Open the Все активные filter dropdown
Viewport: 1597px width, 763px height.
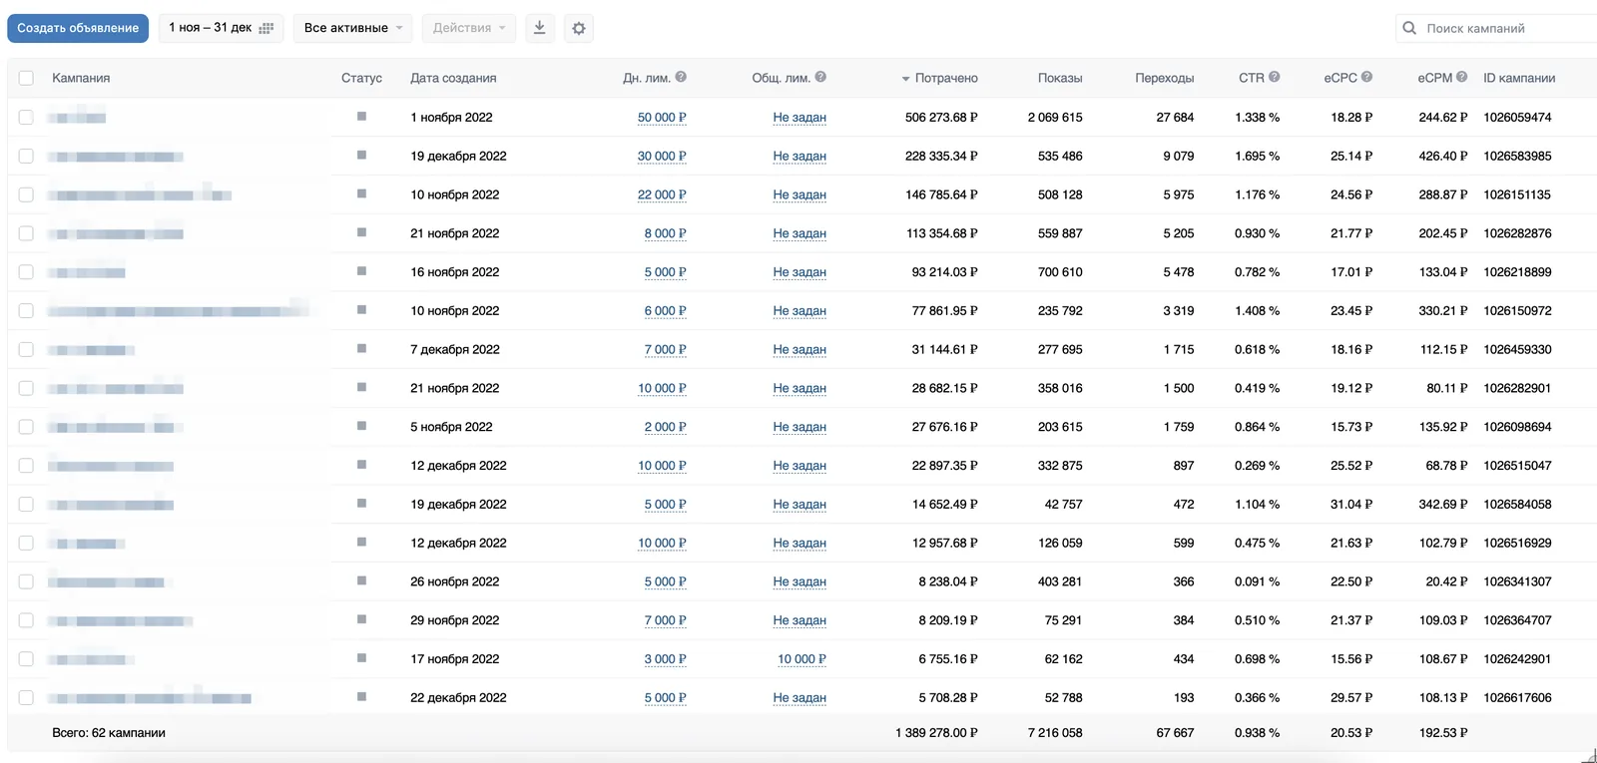(352, 28)
